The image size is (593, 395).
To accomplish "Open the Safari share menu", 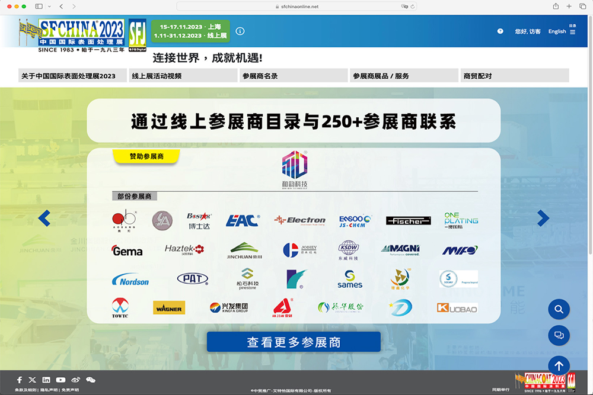I will pos(556,6).
